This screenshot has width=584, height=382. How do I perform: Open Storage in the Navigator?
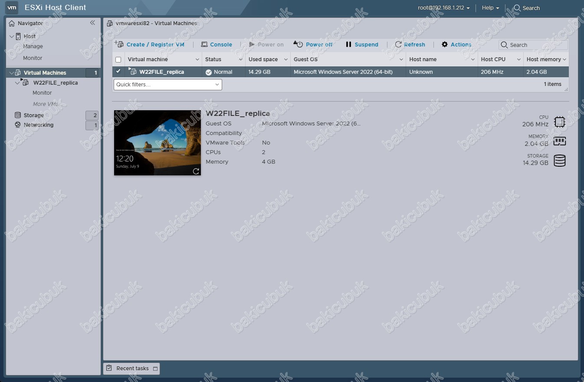[34, 115]
